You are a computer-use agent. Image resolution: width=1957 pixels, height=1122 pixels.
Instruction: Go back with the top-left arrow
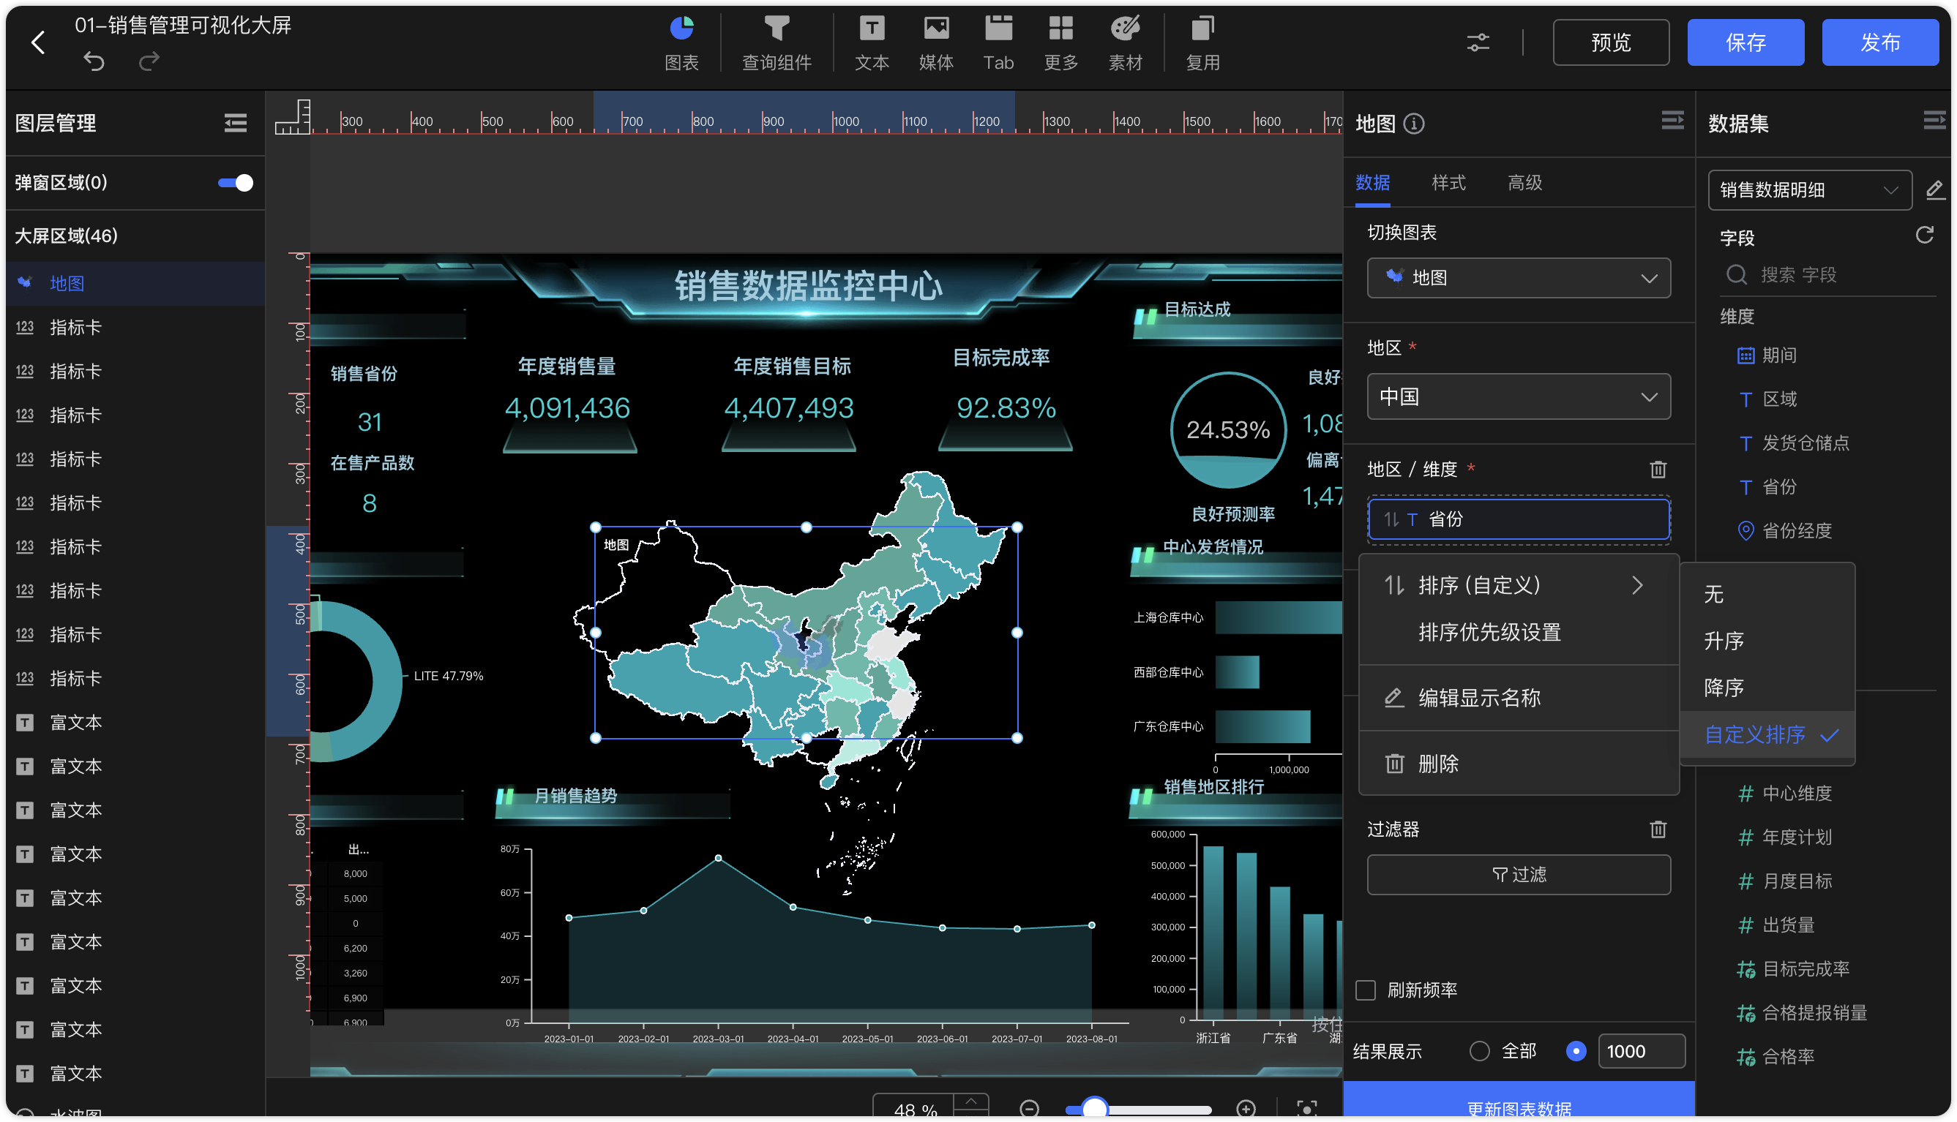point(38,42)
